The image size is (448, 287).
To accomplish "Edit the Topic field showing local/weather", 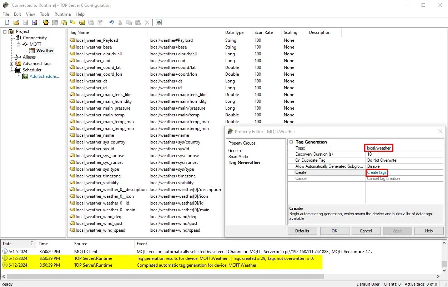I will [x=378, y=148].
